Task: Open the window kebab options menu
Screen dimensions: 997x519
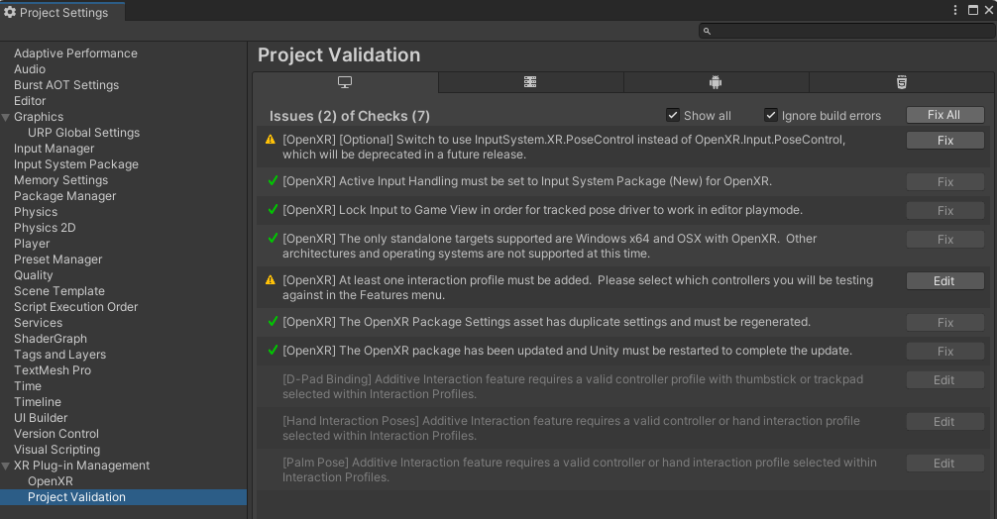Action: click(955, 10)
